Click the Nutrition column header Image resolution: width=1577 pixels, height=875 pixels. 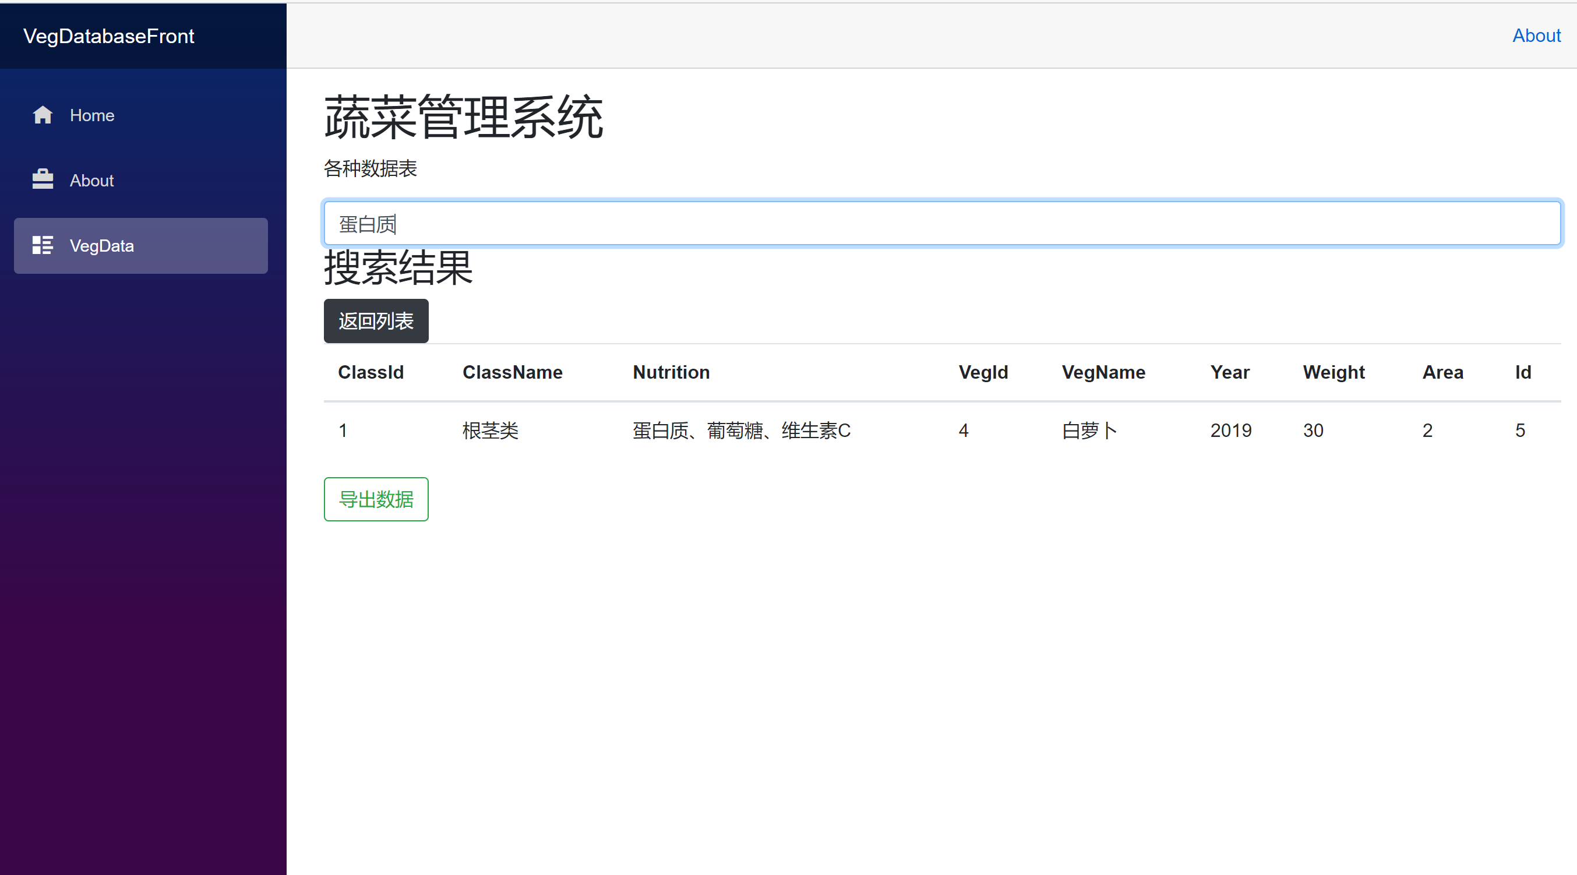[671, 372]
